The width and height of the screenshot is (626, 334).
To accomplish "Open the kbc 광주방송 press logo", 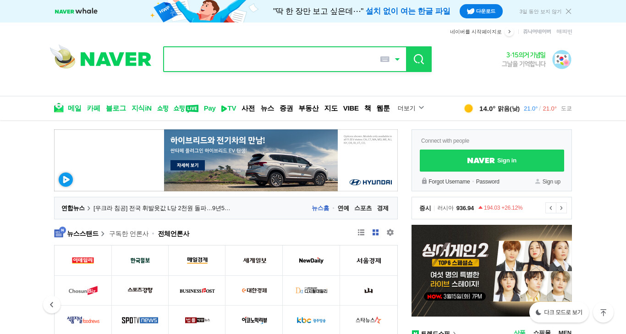I will [x=311, y=320].
